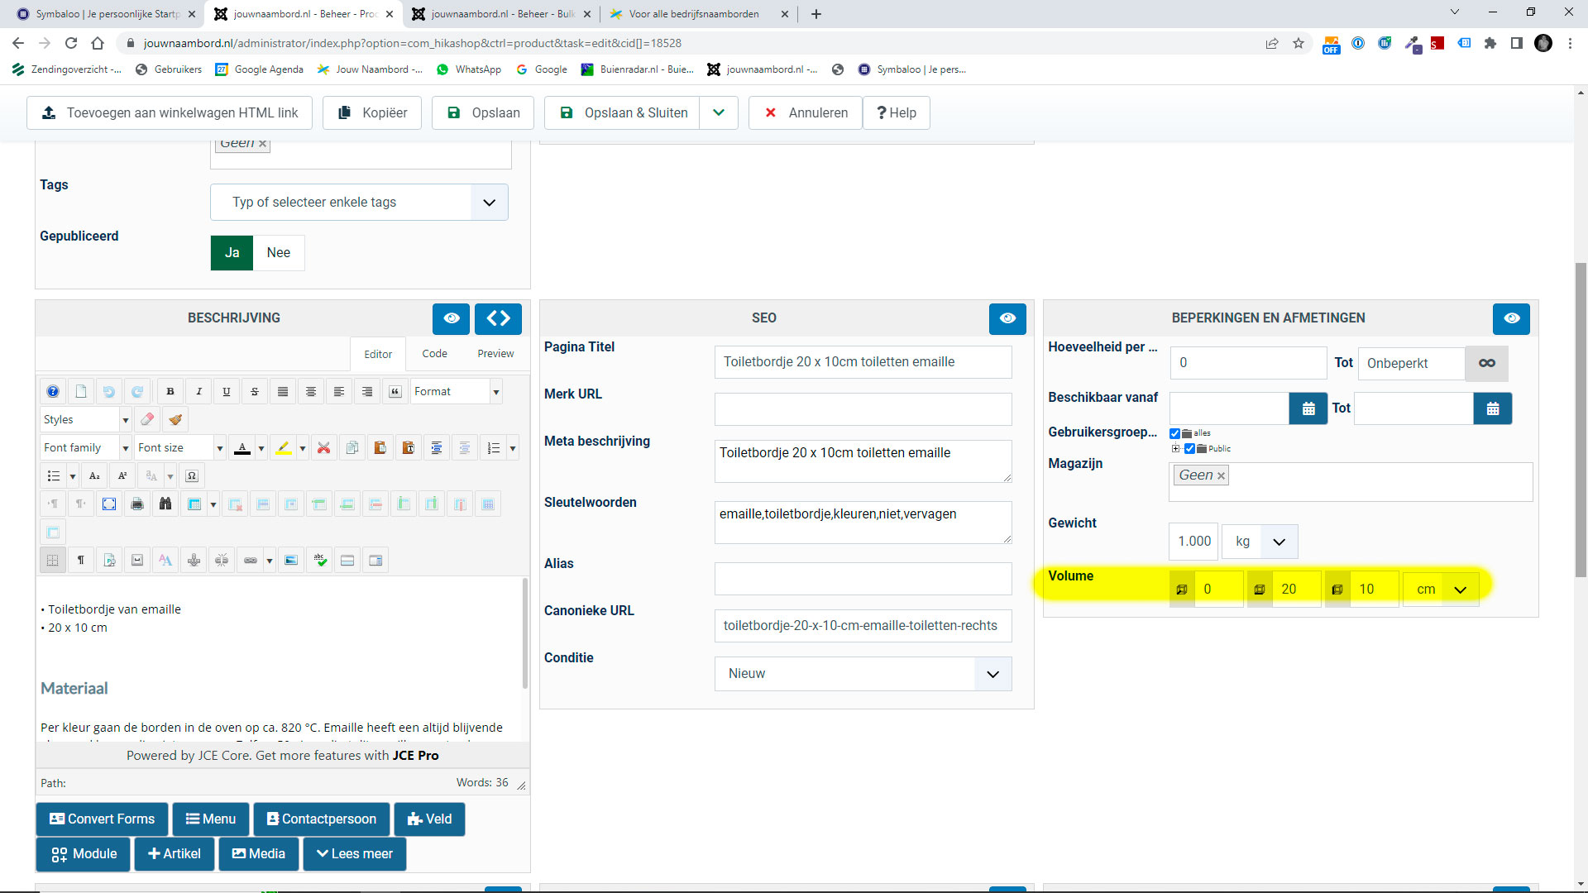The image size is (1588, 893).
Task: Click the blockquote icon
Action: [x=395, y=392]
